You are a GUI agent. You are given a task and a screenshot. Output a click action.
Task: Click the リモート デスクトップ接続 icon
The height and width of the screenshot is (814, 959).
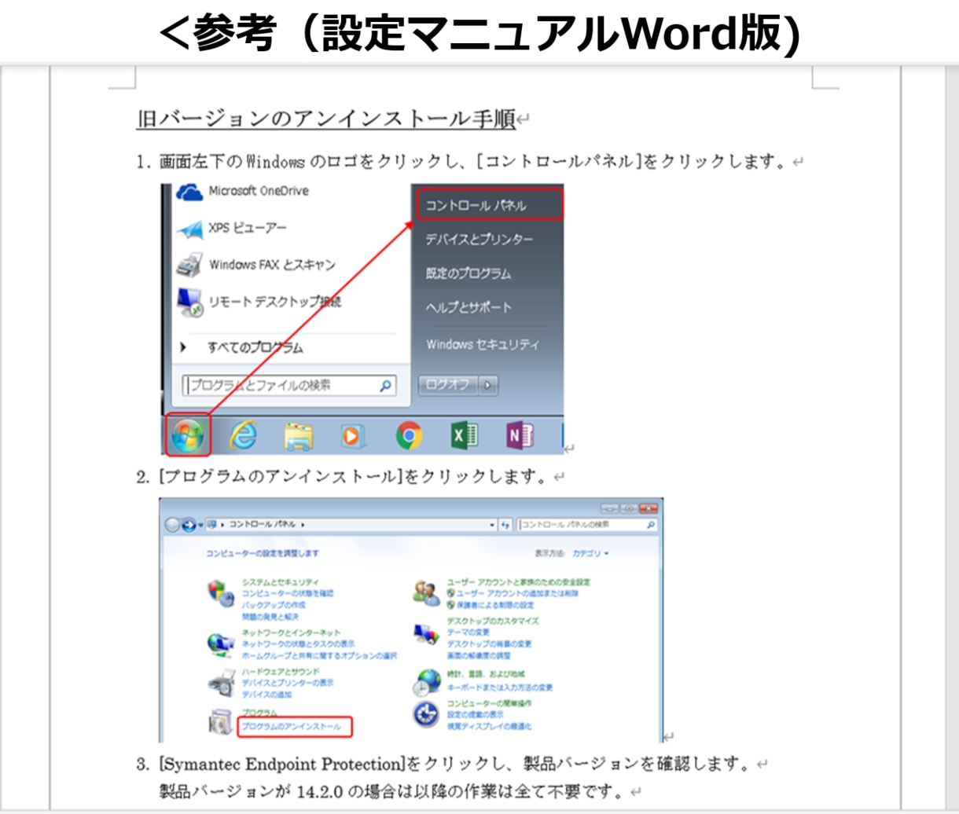click(189, 302)
